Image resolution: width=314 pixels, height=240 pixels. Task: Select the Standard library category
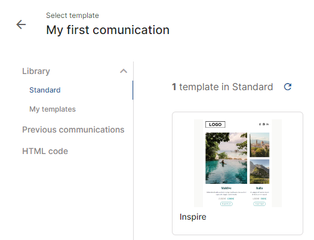[x=45, y=90]
